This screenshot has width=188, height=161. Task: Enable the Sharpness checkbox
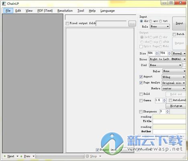tap(141, 111)
